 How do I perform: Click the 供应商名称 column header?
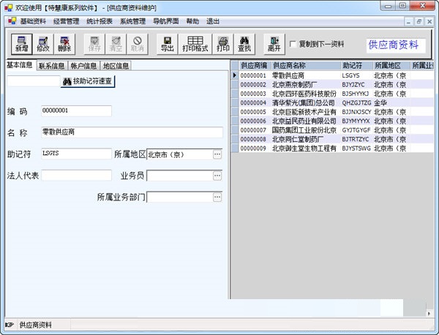[305, 66]
